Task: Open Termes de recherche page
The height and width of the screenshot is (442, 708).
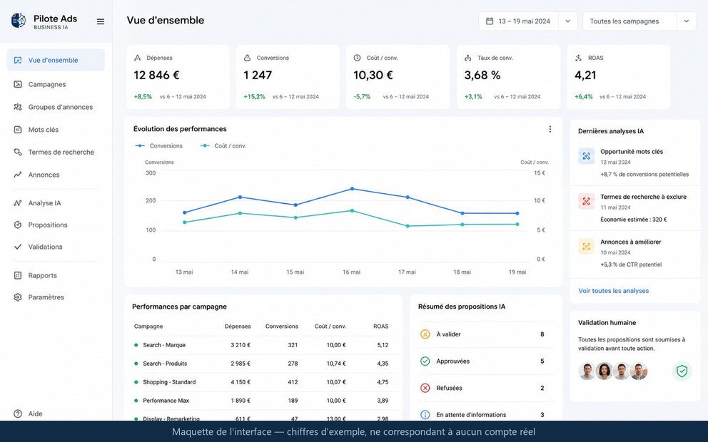Action: 56,152
